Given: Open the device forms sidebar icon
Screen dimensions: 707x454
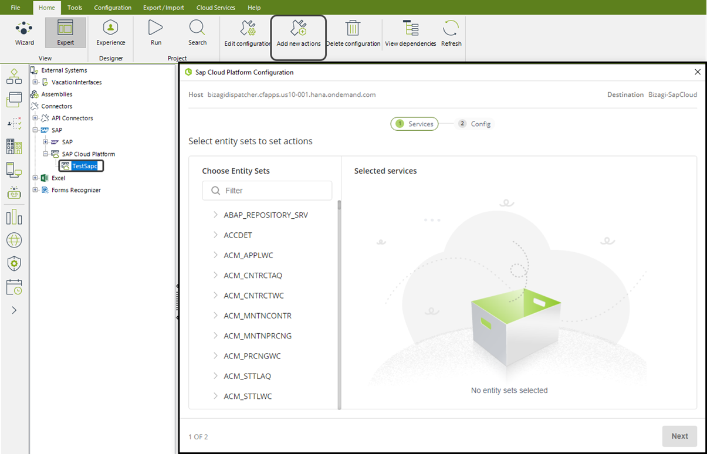Looking at the screenshot, I should (14, 170).
